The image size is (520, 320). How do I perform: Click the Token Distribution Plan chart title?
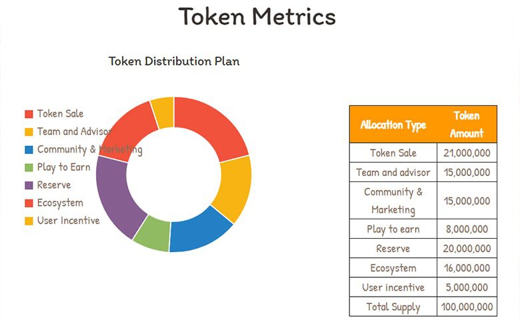tap(174, 61)
